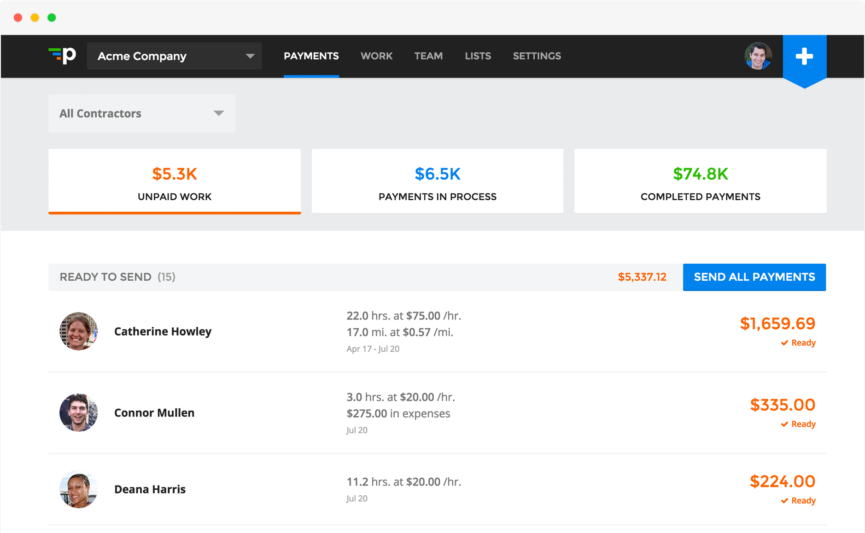Click the All Contractors dropdown arrow
Screen dimensions: 865x533
tap(219, 113)
